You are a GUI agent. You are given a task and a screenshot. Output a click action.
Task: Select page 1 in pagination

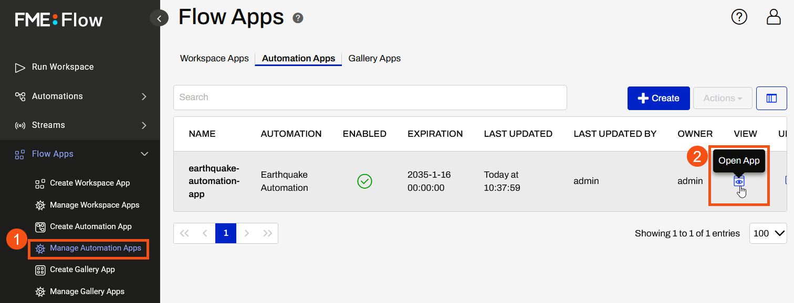[226, 233]
